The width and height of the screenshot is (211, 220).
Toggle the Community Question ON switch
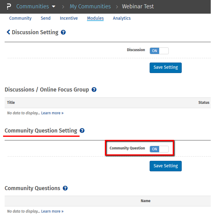click(159, 149)
